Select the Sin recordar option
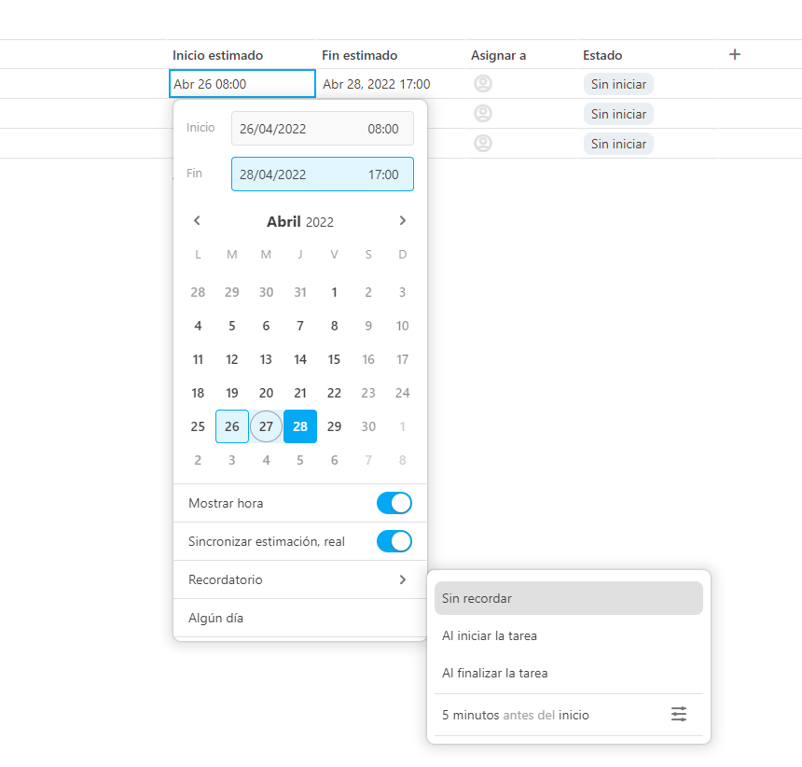802x767 pixels. pos(568,598)
